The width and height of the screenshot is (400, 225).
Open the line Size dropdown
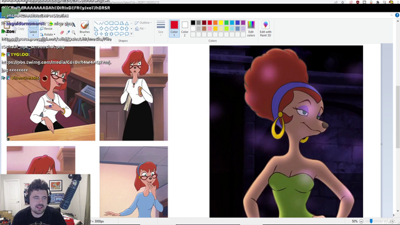tap(161, 28)
